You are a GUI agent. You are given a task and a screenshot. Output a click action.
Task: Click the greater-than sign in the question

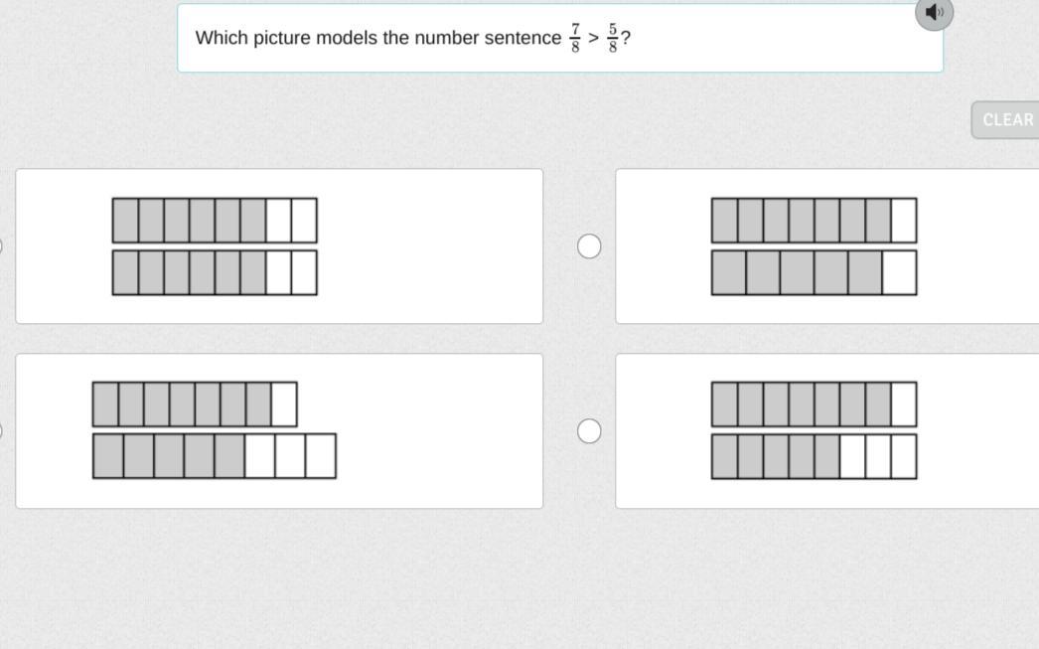594,39
